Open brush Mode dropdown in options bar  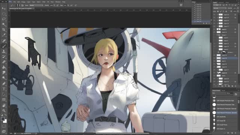(36, 5)
